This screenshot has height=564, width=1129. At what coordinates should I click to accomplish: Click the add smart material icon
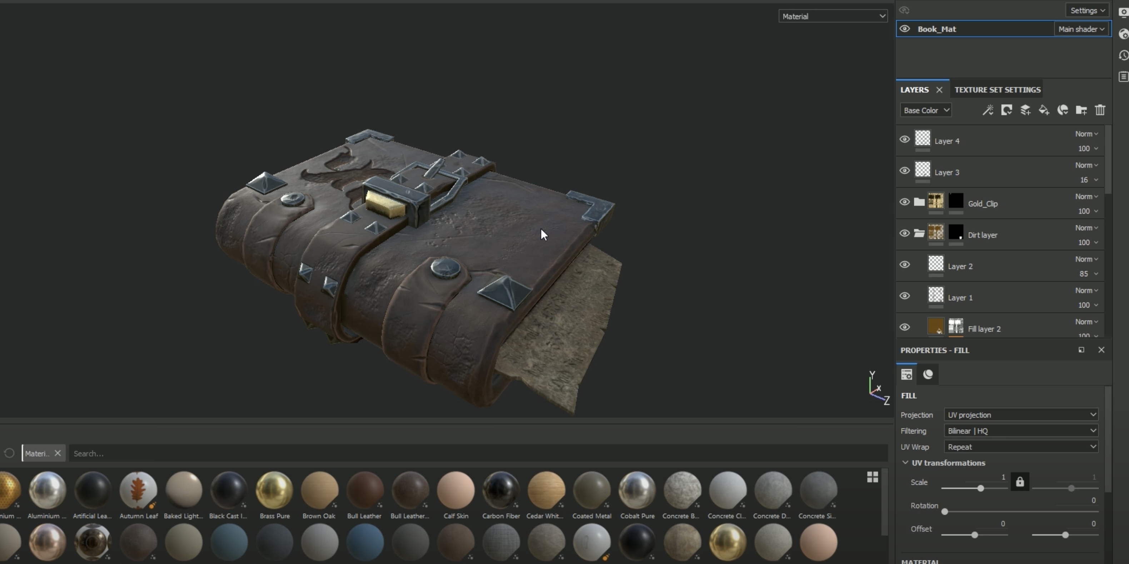(1063, 110)
